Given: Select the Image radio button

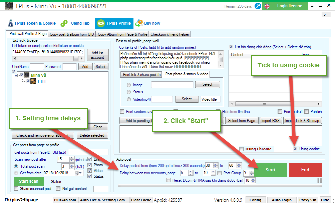Looking at the screenshot, I should coord(128,85).
